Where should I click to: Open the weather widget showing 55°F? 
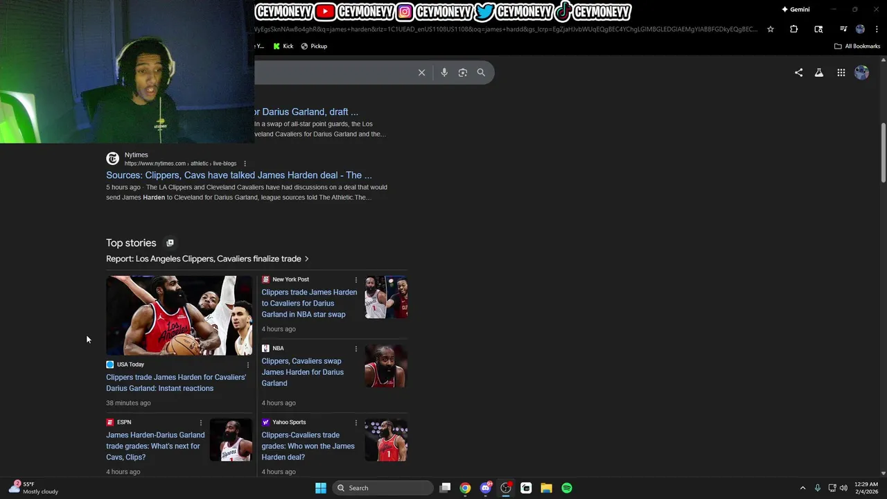[33, 488]
